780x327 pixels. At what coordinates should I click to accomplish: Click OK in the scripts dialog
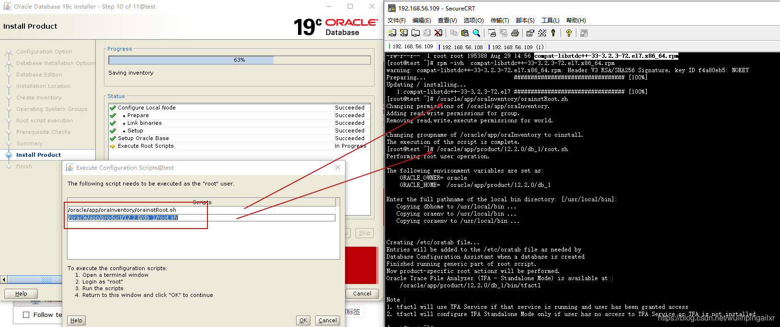tap(303, 320)
